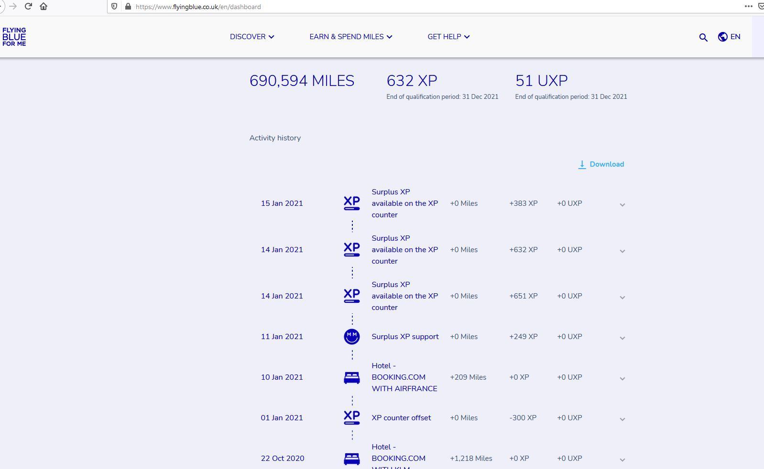764x469 pixels.
Task: Expand the Surplus XP support row details
Action: tap(622, 338)
